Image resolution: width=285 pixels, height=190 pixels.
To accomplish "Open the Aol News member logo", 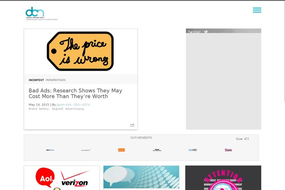I will pos(50,150).
